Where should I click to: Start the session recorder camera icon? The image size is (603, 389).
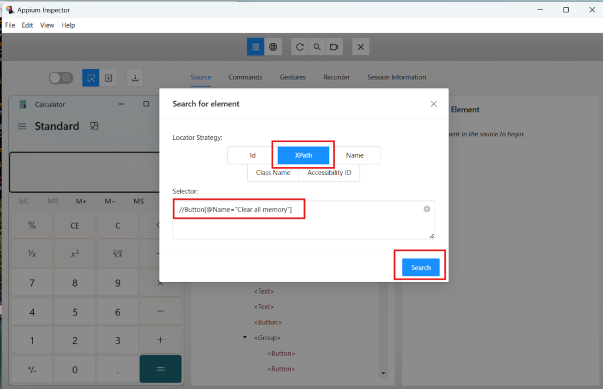[334, 46]
